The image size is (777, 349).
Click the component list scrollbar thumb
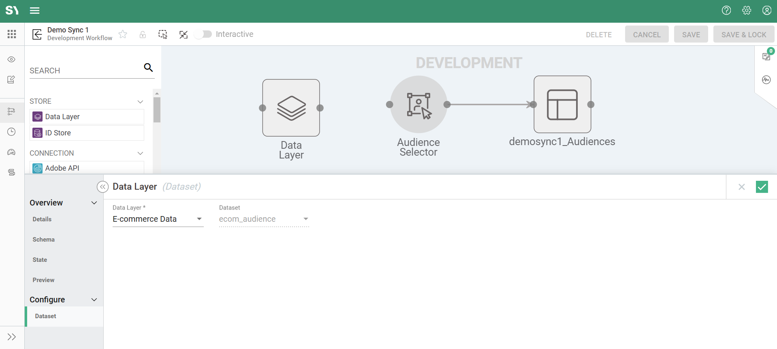point(157,109)
